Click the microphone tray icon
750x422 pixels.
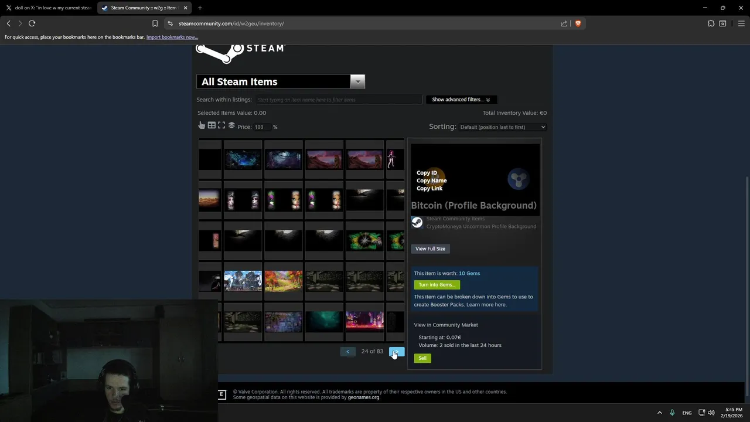tap(672, 413)
